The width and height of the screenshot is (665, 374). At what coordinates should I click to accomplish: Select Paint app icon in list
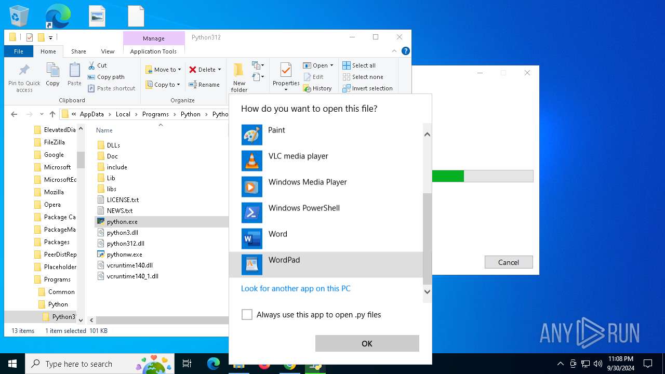tap(252, 135)
